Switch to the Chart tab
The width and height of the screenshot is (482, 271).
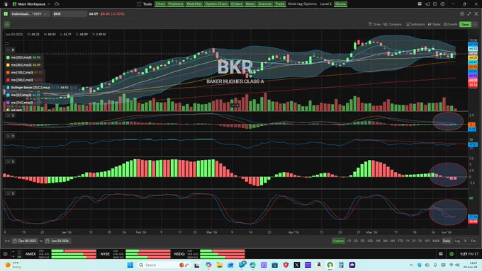[160, 4]
